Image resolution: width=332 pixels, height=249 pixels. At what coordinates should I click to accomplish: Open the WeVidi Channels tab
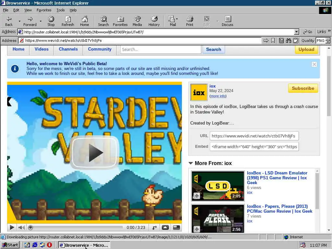click(68, 49)
